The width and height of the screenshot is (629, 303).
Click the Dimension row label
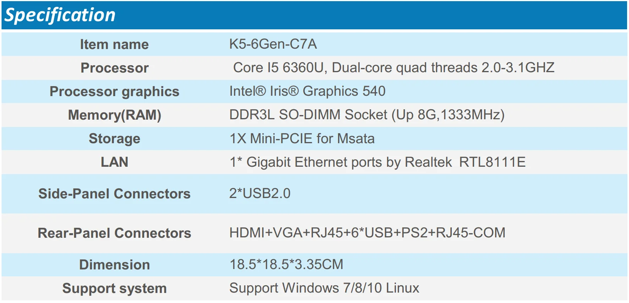pyautogui.click(x=114, y=265)
